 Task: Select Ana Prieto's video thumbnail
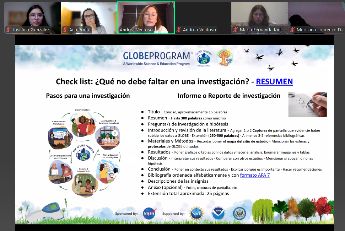(x=89, y=18)
